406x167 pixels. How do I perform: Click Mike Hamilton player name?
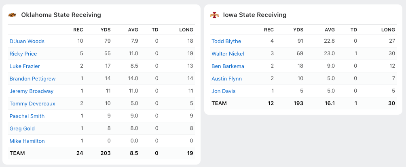coord(27,141)
